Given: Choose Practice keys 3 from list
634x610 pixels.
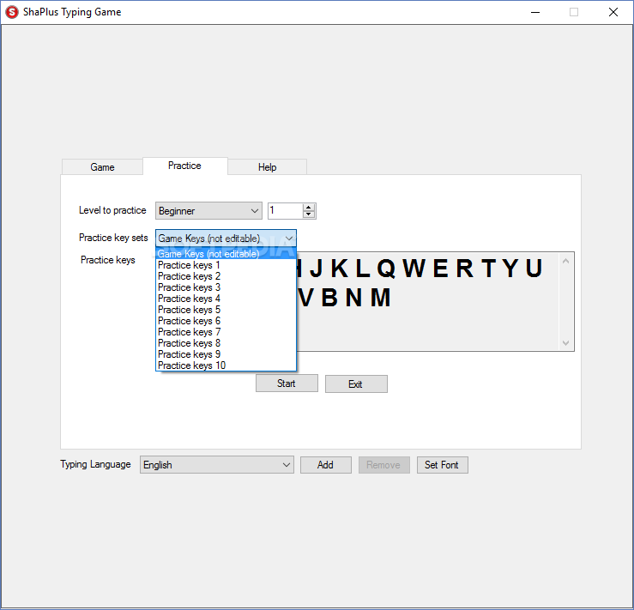Looking at the screenshot, I should (226, 287).
